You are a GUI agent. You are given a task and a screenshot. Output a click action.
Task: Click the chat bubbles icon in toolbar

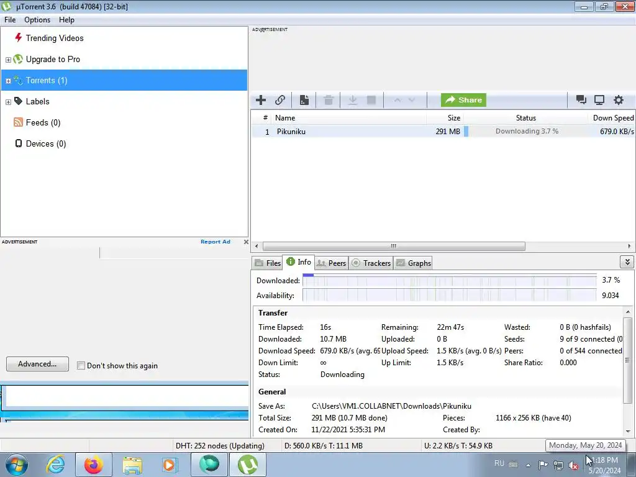pyautogui.click(x=581, y=100)
